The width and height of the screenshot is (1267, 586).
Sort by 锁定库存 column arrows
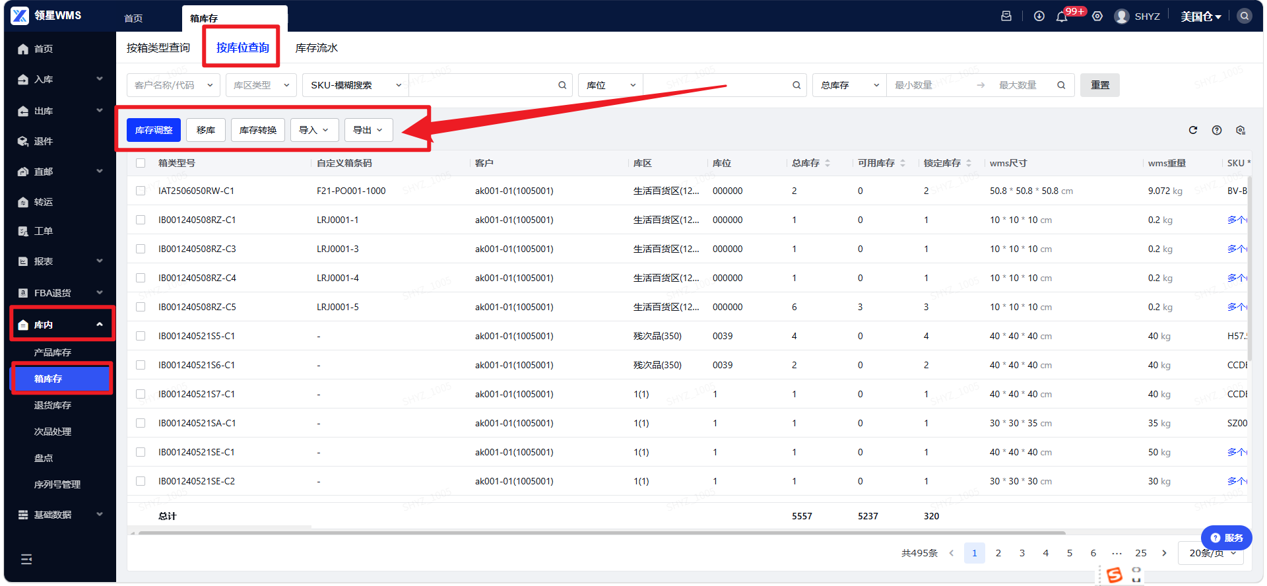[969, 163]
